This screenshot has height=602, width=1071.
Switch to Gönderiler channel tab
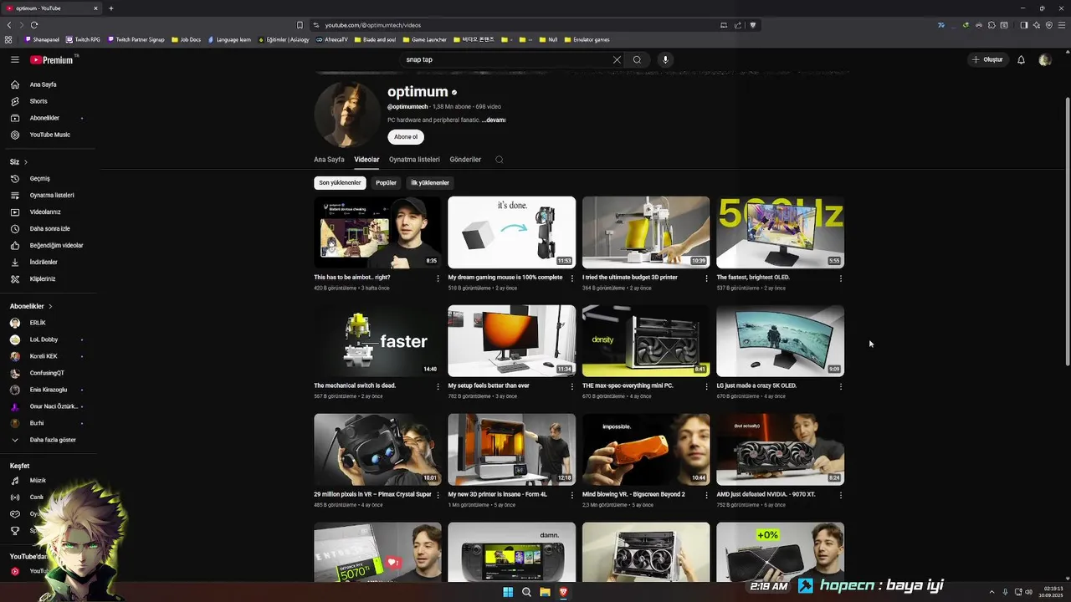click(465, 160)
